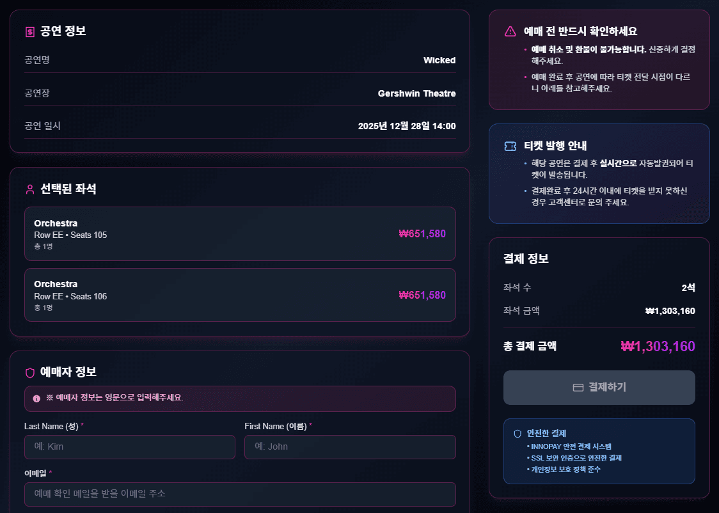Click the shield icon beside 안전한 결제
The height and width of the screenshot is (513, 719).
(519, 432)
